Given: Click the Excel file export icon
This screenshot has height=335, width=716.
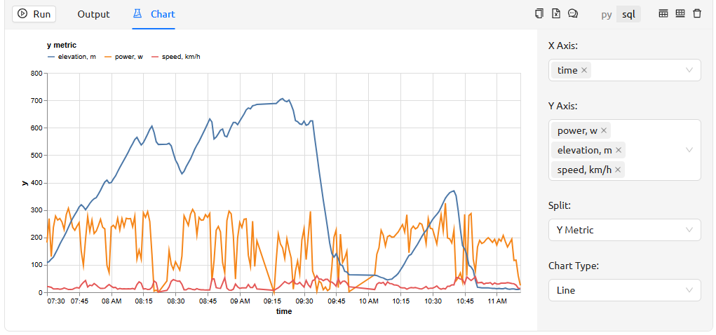Looking at the screenshot, I should [x=556, y=13].
